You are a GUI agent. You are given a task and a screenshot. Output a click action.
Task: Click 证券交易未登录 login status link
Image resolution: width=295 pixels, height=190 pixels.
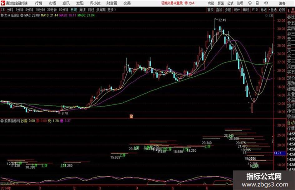click(172, 3)
